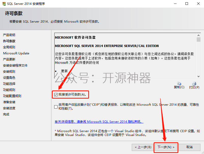204x154 pixels.
Task: Select the 全局规则 step in sidebar
Action: pyautogui.click(x=9, y=47)
